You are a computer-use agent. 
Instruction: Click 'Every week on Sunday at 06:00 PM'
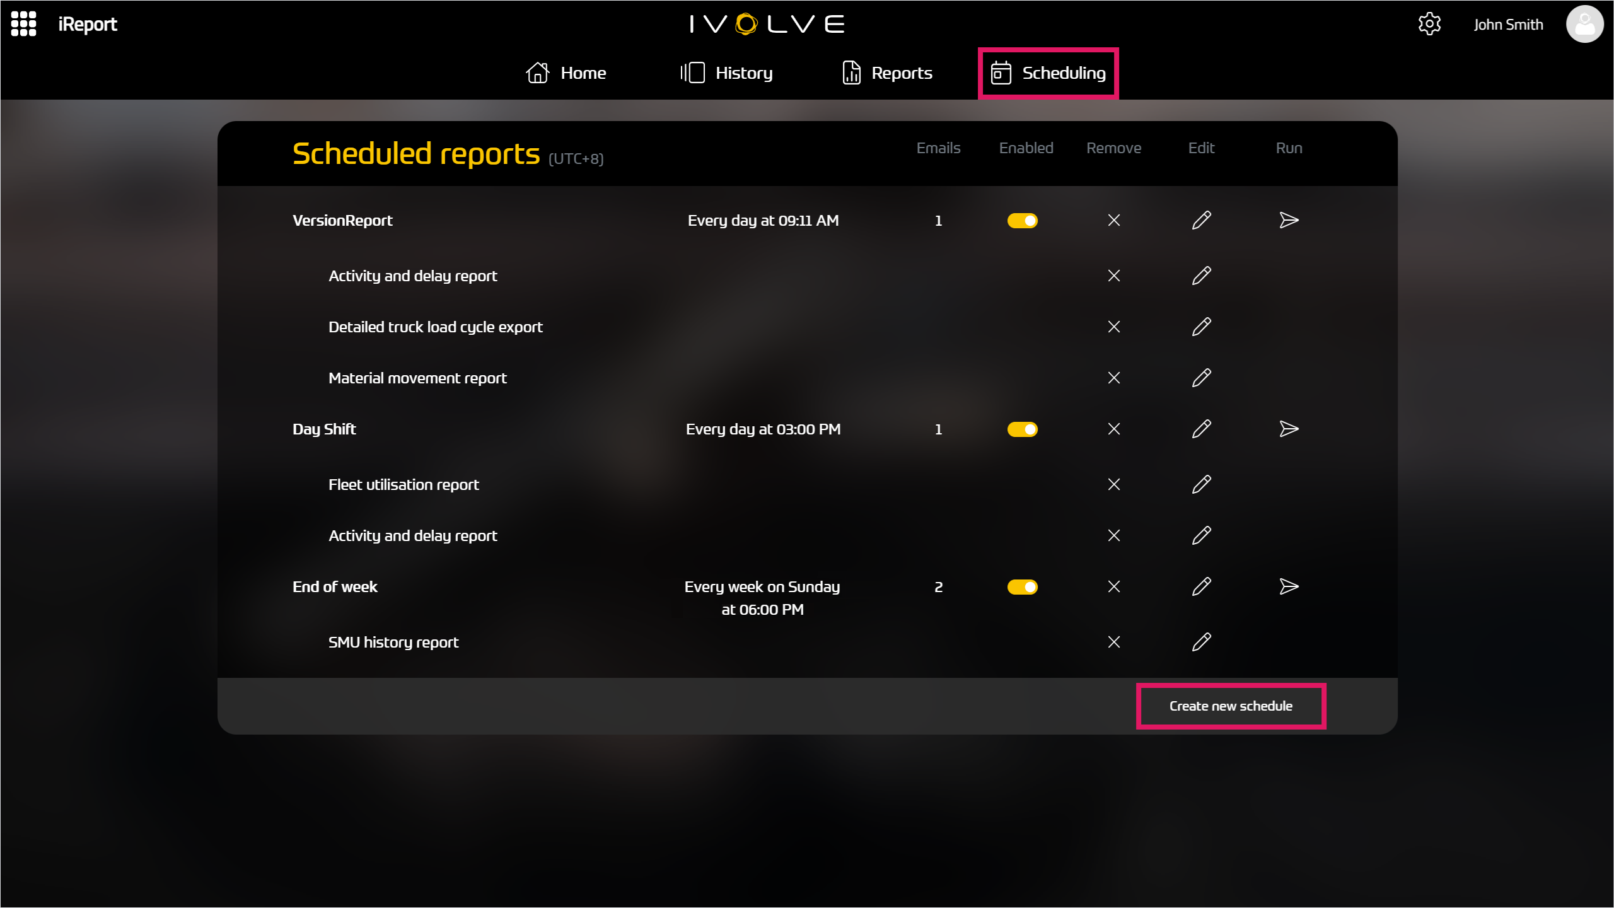[762, 598]
